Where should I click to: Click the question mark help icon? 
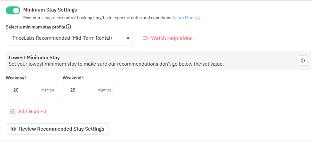[x=303, y=60]
